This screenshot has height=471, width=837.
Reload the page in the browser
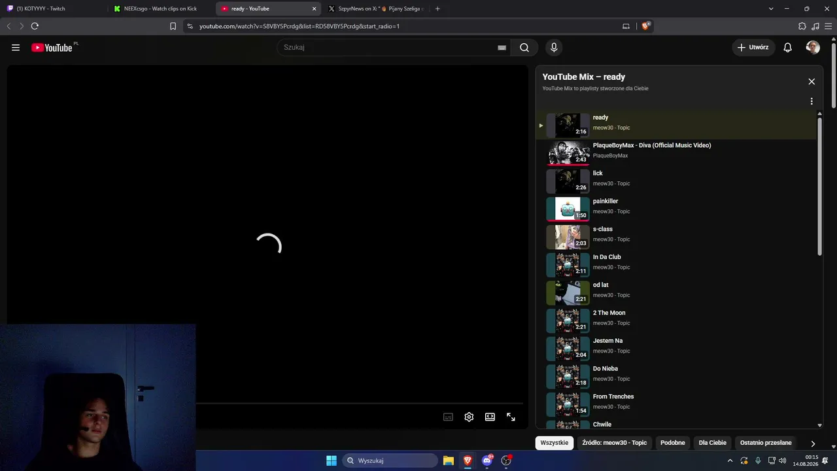(x=35, y=26)
